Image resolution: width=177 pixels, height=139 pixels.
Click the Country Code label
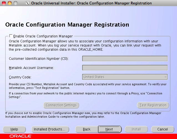[20, 77]
